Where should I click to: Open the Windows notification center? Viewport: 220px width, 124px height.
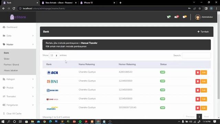214,122
